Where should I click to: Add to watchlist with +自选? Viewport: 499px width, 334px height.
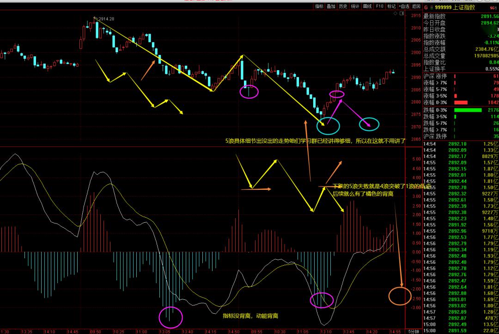coord(404,6)
